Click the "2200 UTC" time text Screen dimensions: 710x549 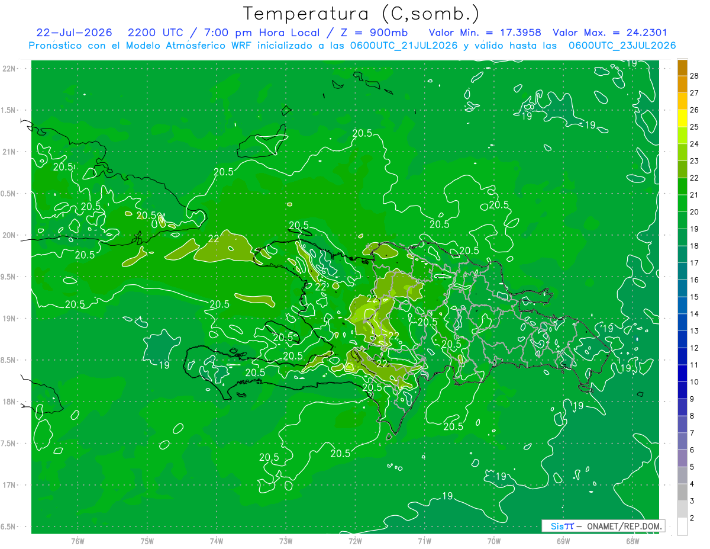(156, 33)
